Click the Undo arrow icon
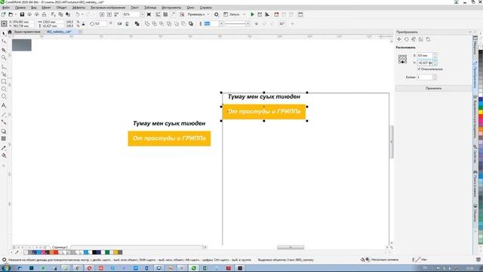This screenshot has height=272, width=483. pos(77,14)
